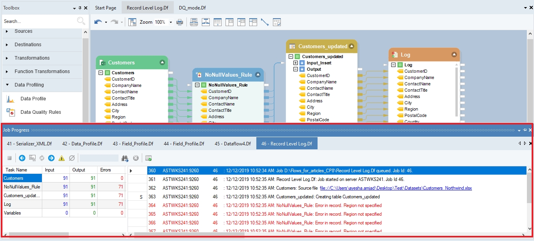
Task: Click the undo arrow in the toolbar
Action: point(98,22)
